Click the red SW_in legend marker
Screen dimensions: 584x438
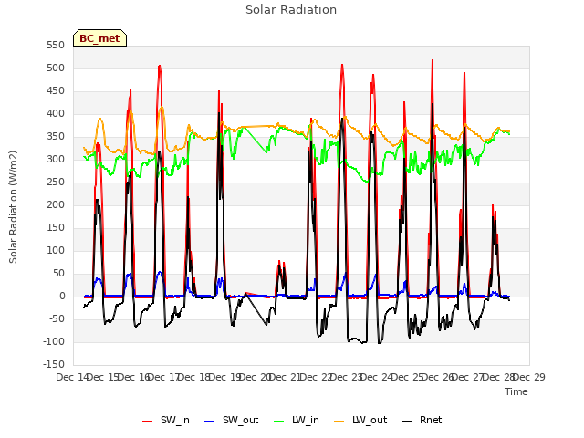click(x=148, y=422)
